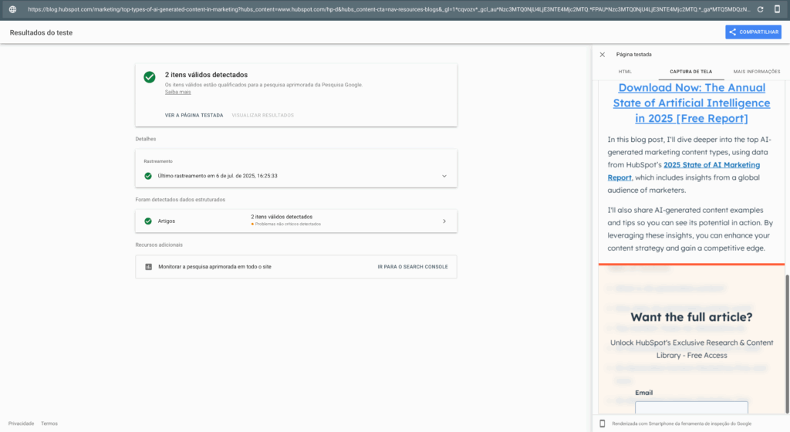This screenshot has height=432, width=790.
Task: Click the bar chart icon beside Monitorar
Action: point(148,267)
